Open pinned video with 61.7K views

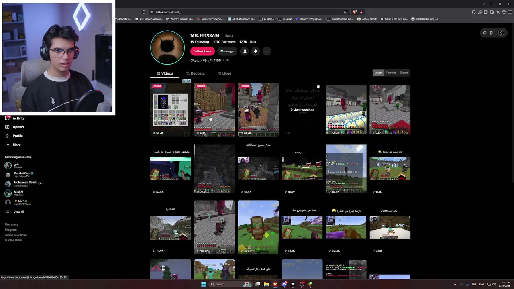point(258,110)
